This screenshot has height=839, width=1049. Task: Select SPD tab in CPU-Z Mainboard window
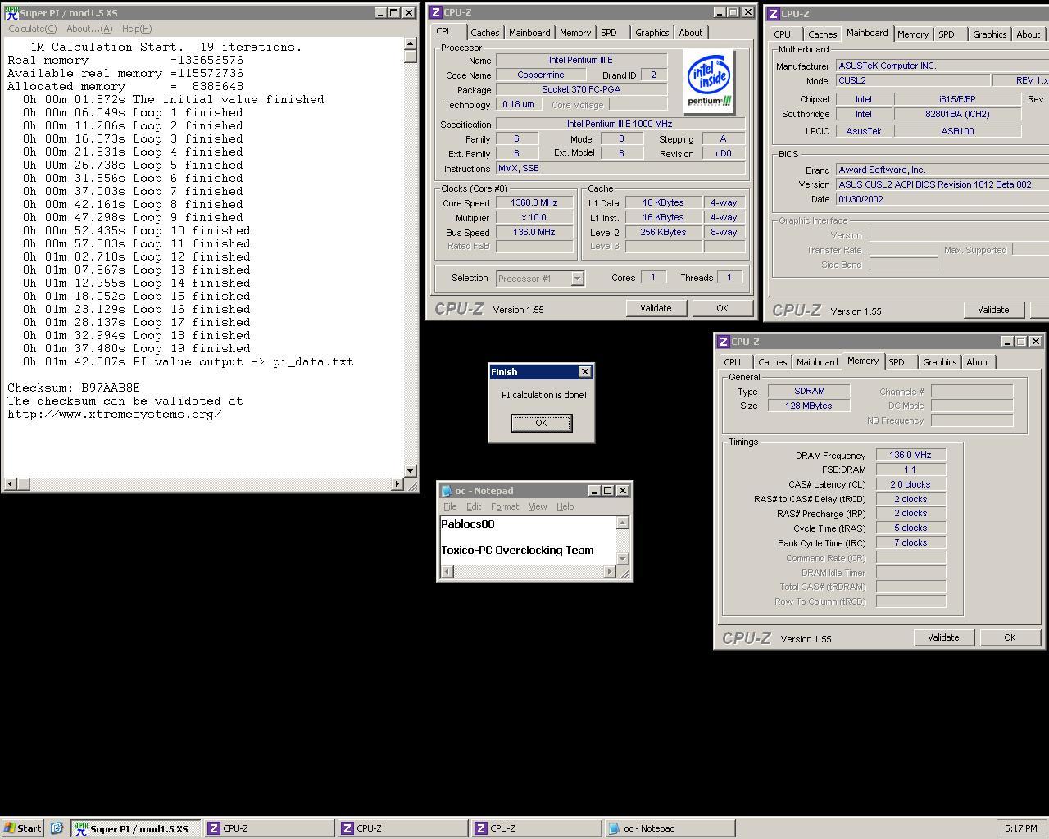[947, 34]
